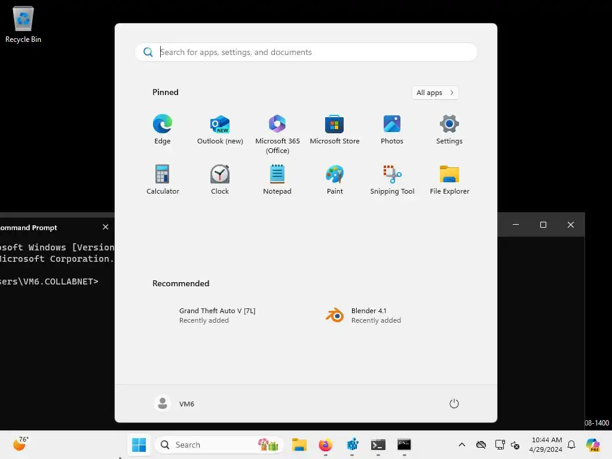
Task: Minimize the Command Prompt window
Action: tap(516, 225)
